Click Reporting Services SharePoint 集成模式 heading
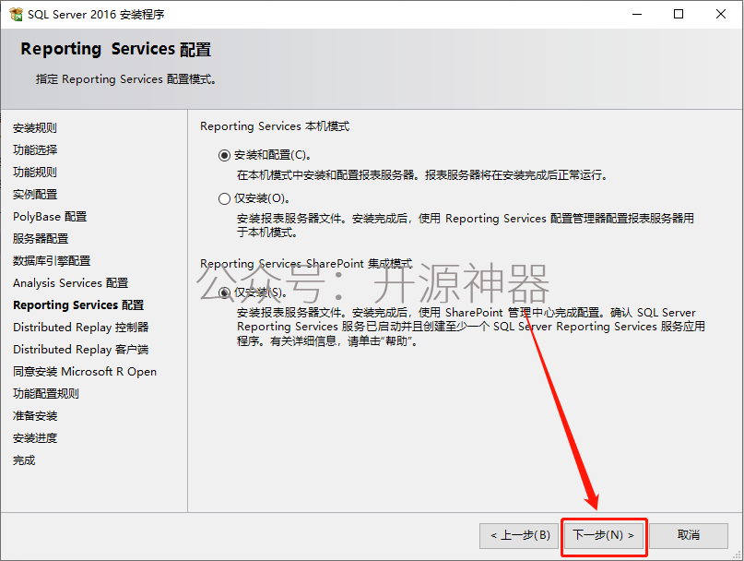 306,264
